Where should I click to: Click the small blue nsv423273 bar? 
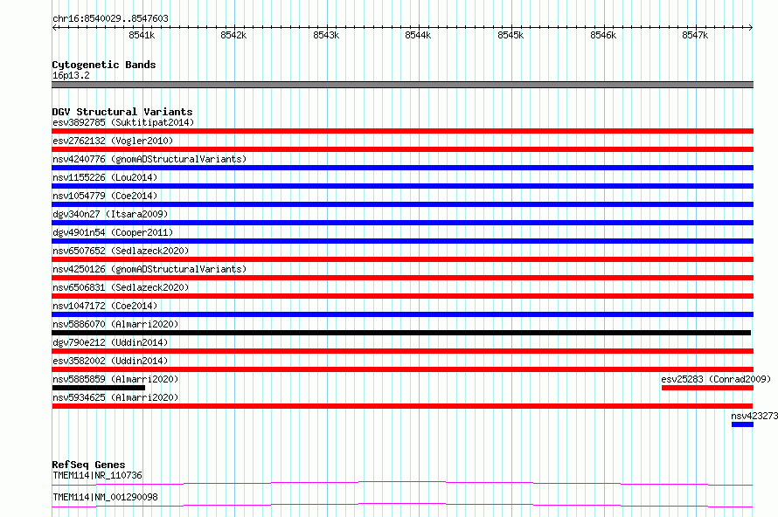tap(742, 424)
